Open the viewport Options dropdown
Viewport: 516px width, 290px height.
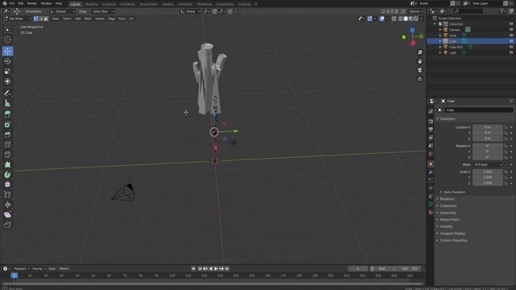pos(416,11)
